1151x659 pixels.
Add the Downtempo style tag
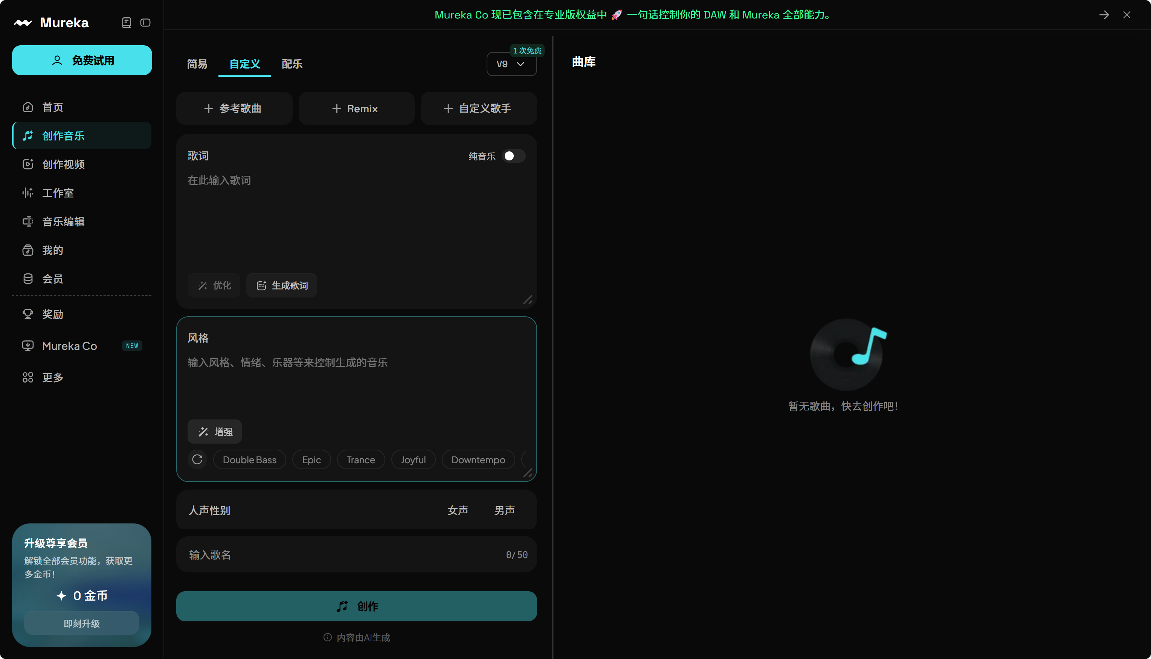point(478,460)
